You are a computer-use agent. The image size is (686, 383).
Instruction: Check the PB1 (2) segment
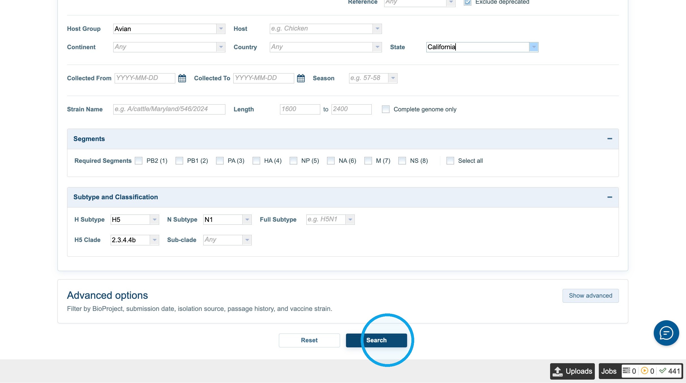tap(179, 161)
